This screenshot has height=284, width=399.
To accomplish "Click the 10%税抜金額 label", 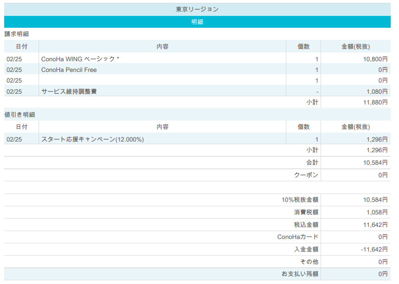I will coord(300,200).
